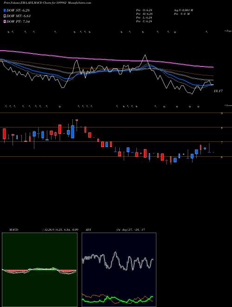Click the 'Pre H: 6.28' high value

tap(144, 14)
